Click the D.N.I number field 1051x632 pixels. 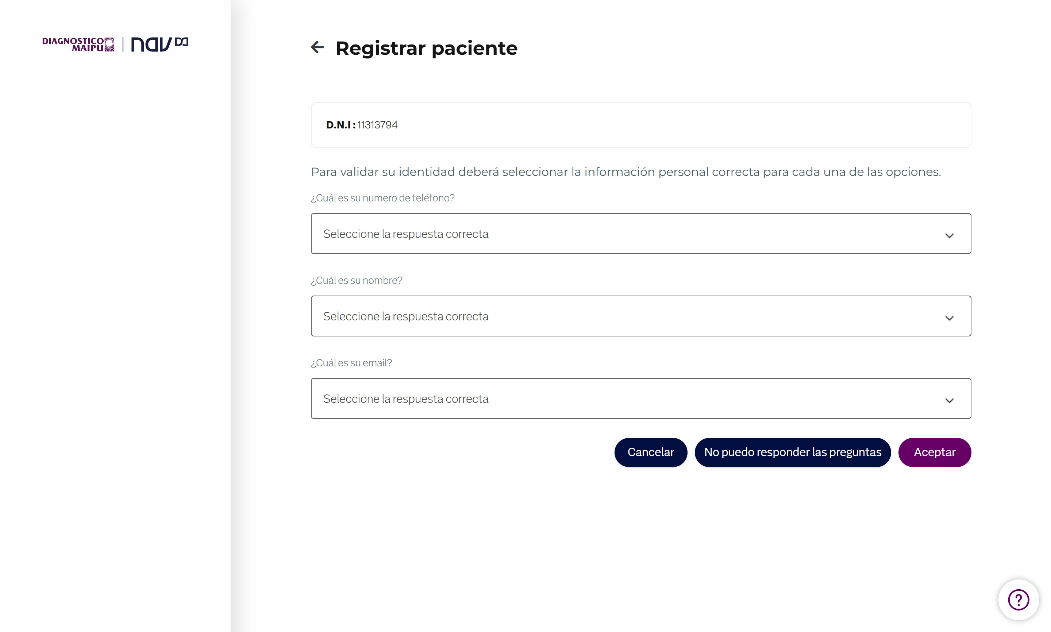(x=641, y=125)
